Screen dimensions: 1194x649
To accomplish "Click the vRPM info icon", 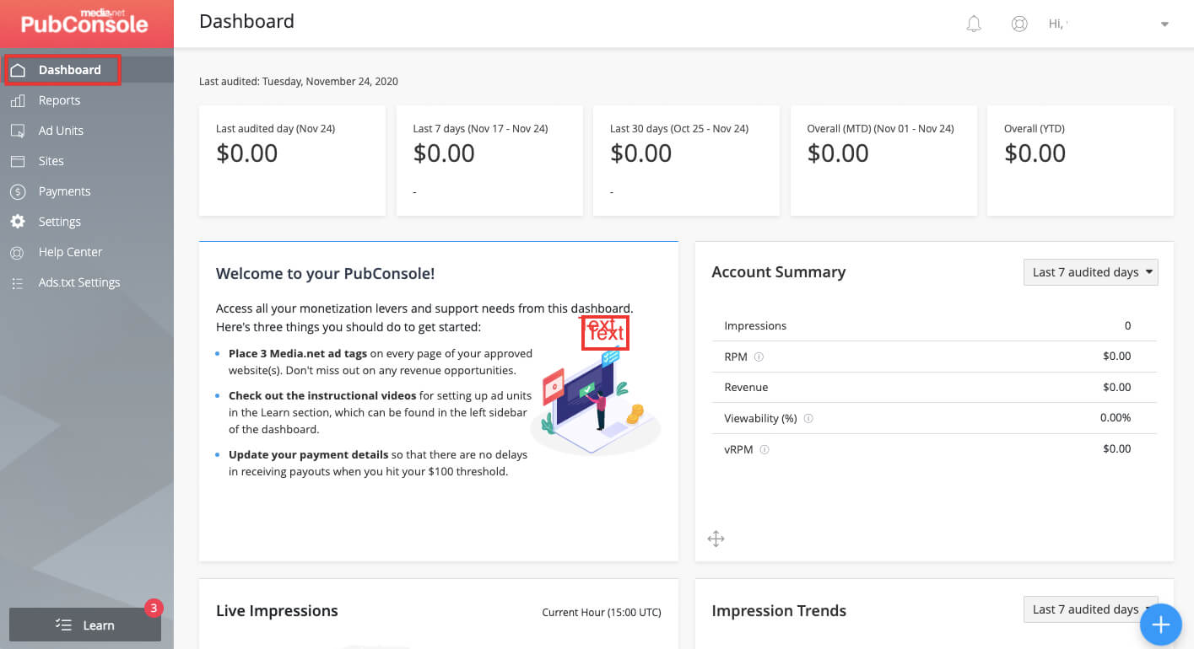I will pyautogui.click(x=764, y=450).
